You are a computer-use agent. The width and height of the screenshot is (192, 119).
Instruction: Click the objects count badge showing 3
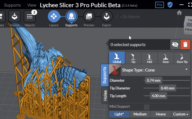pos(34,12)
